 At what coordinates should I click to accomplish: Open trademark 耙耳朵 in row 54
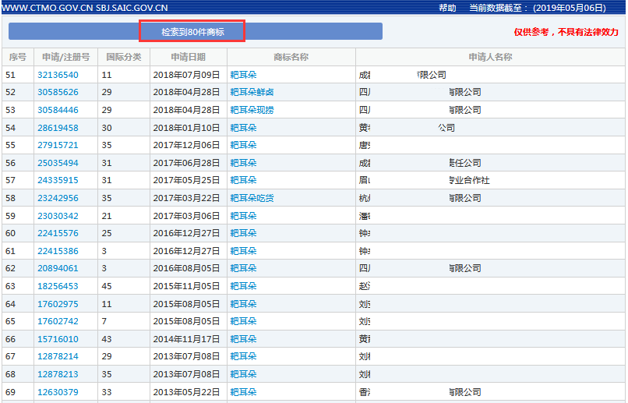[x=244, y=128]
